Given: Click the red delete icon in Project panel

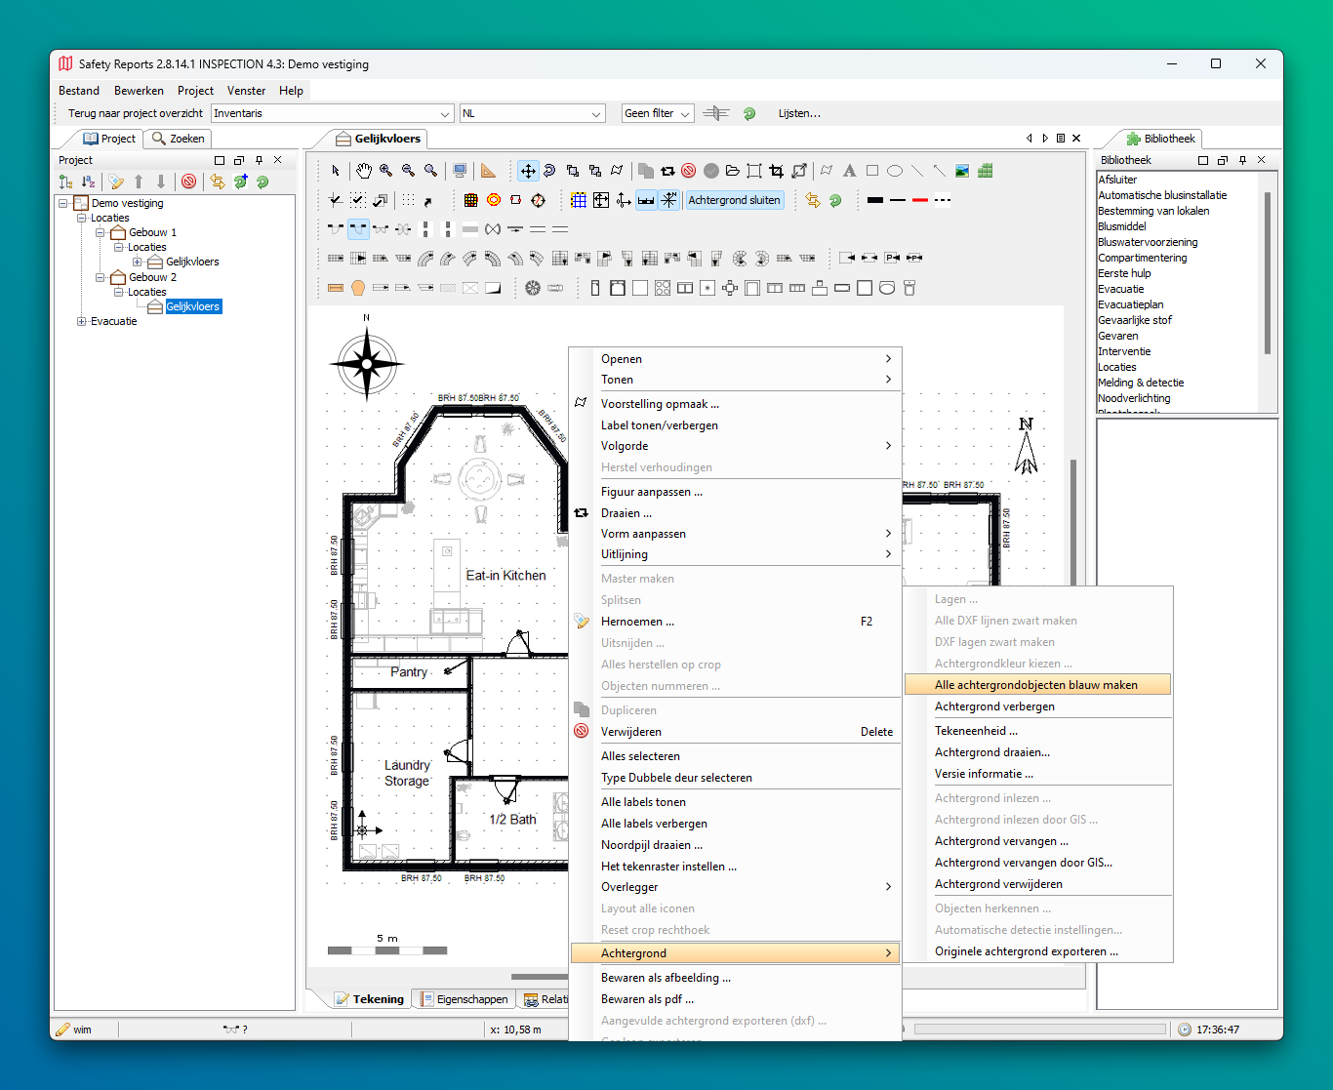Looking at the screenshot, I should point(189,182).
